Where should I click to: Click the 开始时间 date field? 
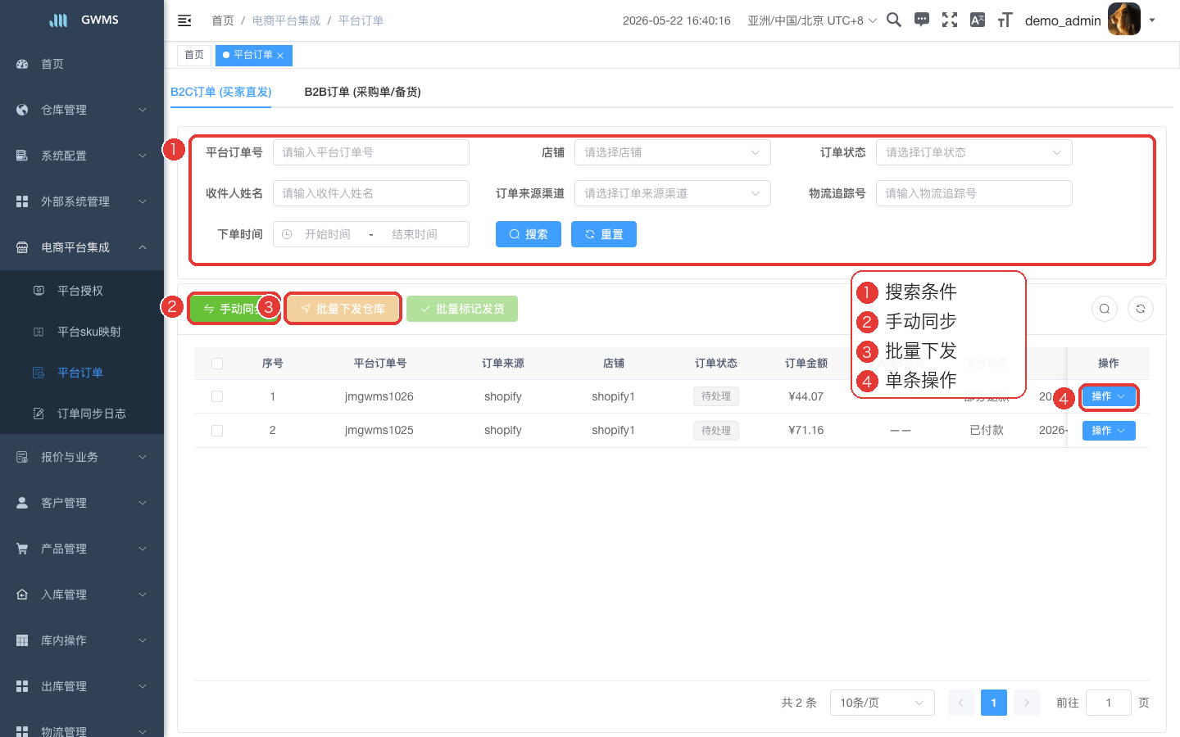328,234
